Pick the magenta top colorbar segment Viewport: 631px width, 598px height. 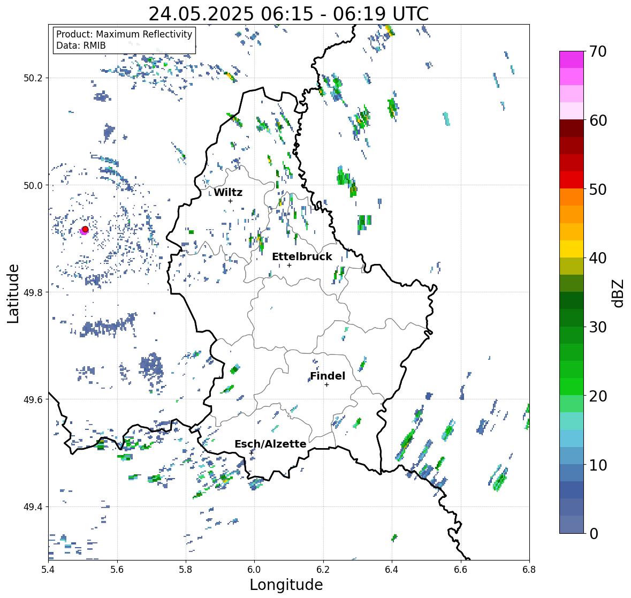point(572,59)
